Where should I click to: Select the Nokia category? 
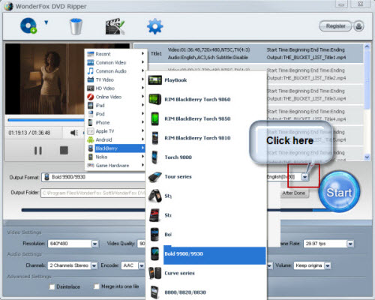tap(115, 157)
